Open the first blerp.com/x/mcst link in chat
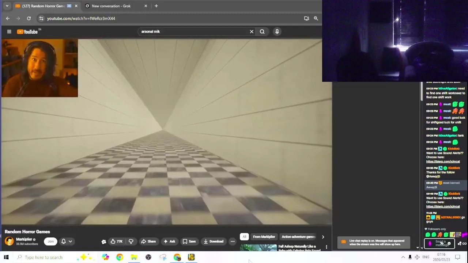The height and width of the screenshot is (263, 468). pyautogui.click(x=443, y=161)
